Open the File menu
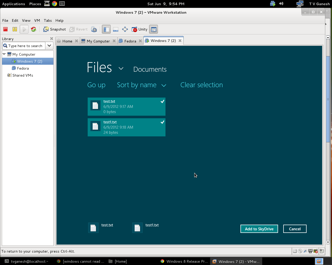 [5, 20]
